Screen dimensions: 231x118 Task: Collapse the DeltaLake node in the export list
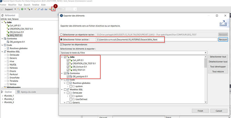click(65, 93)
